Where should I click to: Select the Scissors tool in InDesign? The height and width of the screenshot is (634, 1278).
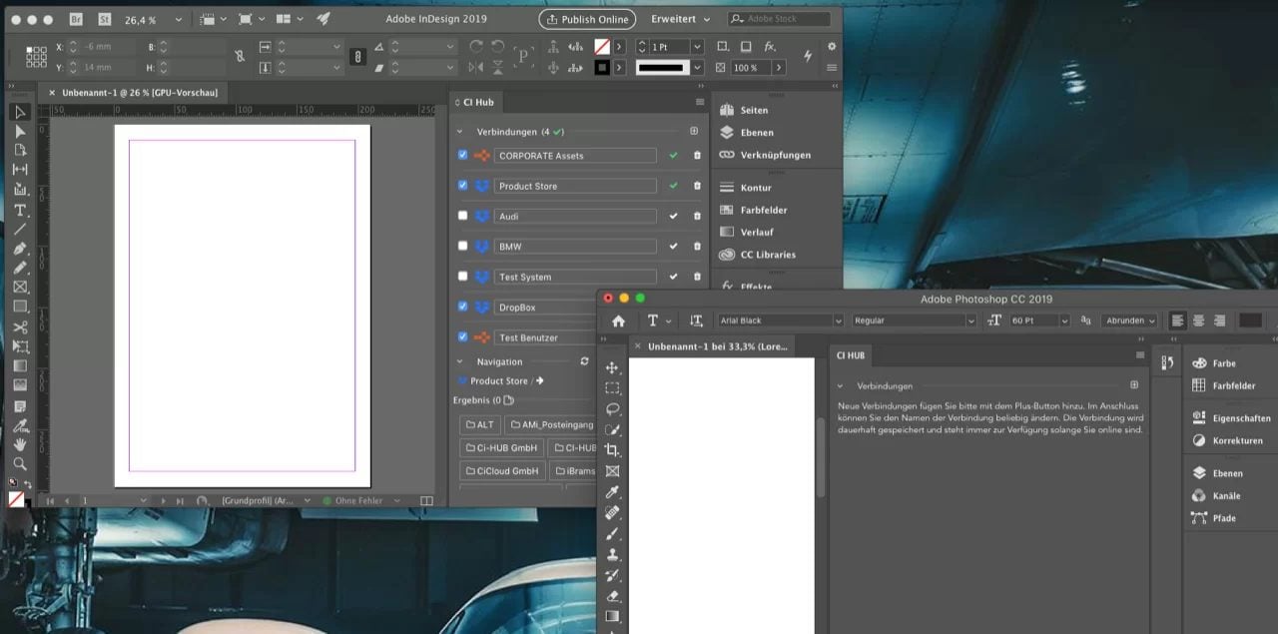point(19,326)
